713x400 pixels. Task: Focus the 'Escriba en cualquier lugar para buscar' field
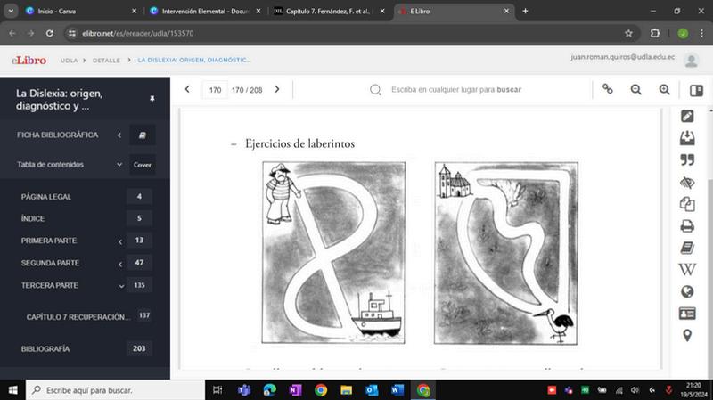point(456,90)
